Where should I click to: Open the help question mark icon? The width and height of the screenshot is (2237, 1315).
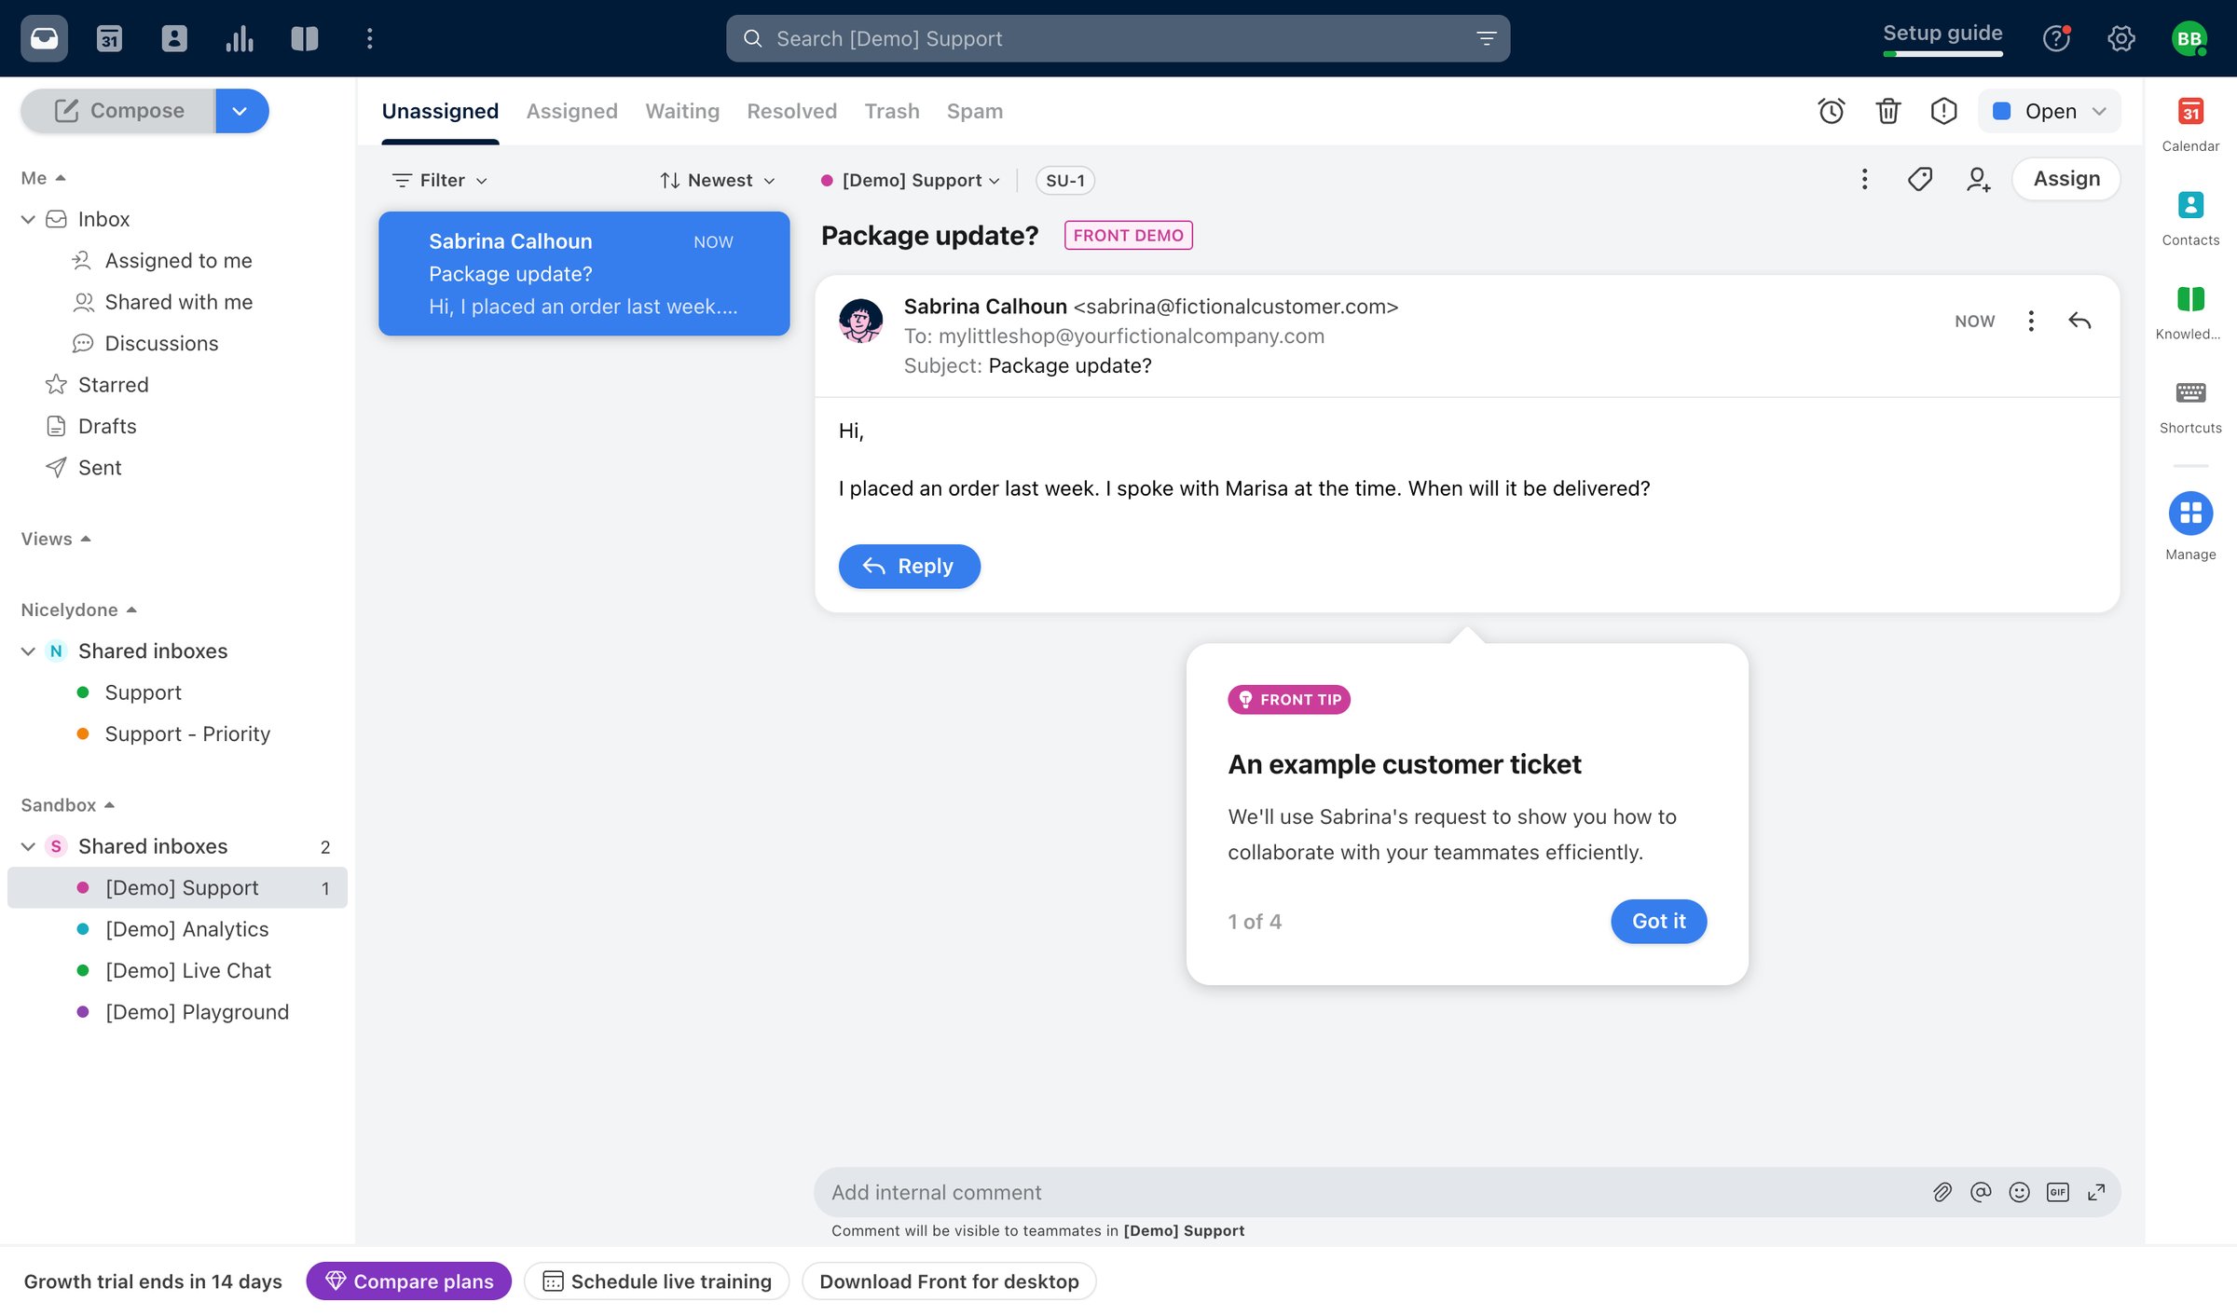pyautogui.click(x=2056, y=38)
